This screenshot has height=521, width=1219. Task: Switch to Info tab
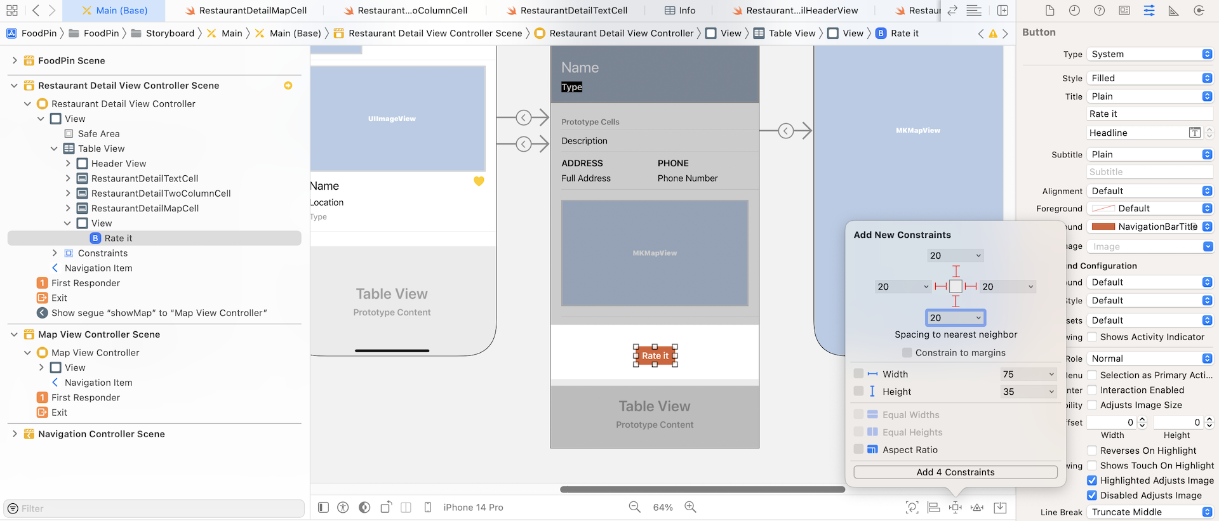(x=680, y=11)
